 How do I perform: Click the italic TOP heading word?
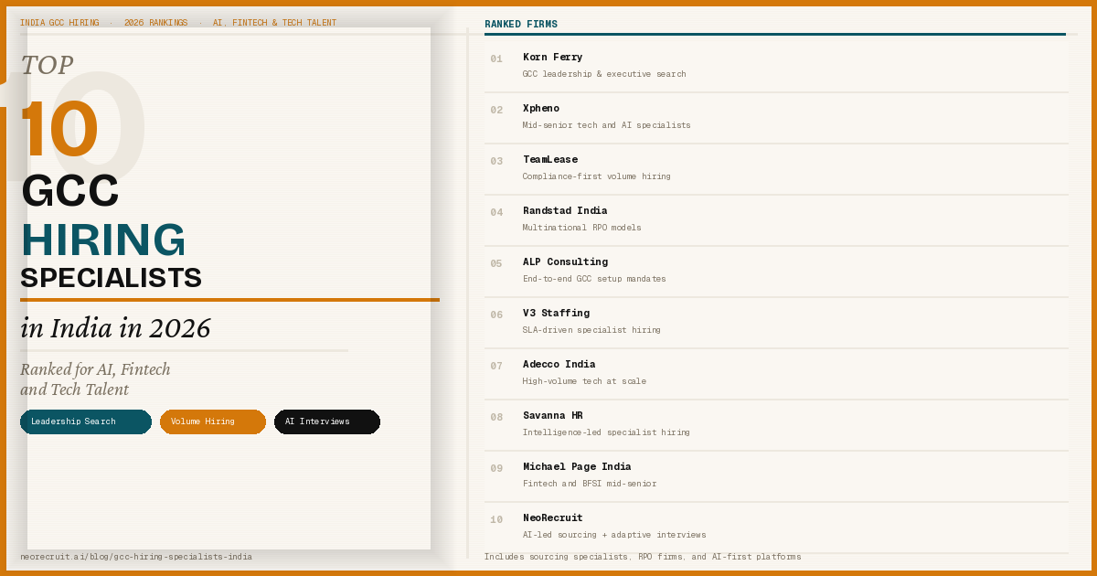point(47,66)
